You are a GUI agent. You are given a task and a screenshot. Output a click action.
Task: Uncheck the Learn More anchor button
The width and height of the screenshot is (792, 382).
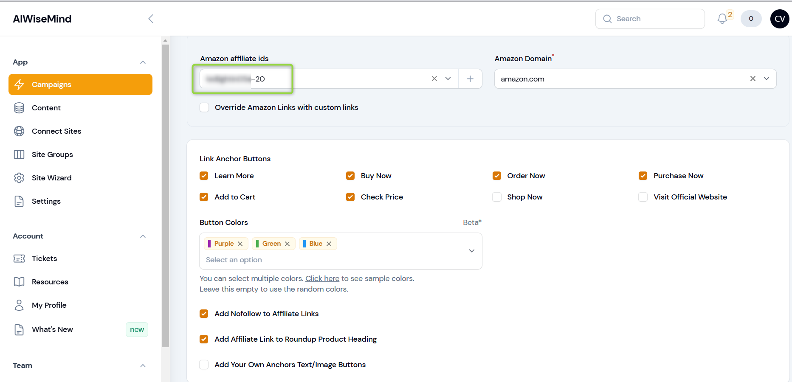coord(204,176)
